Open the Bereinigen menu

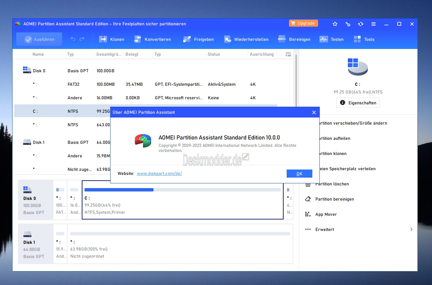coord(294,39)
